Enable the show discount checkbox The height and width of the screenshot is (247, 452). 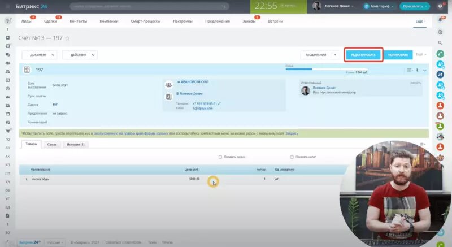[220, 157]
